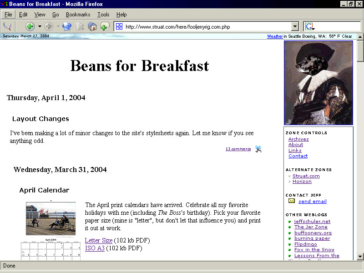This screenshot has width=364, height=273.
Task: Click the April calendar photo thumbnail
Action: (x=51, y=218)
